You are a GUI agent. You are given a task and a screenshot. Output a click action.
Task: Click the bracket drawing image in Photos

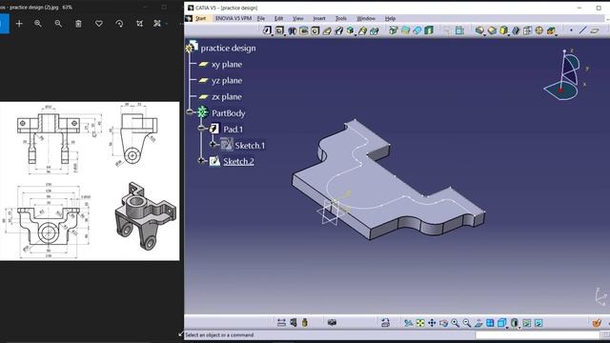[90, 181]
